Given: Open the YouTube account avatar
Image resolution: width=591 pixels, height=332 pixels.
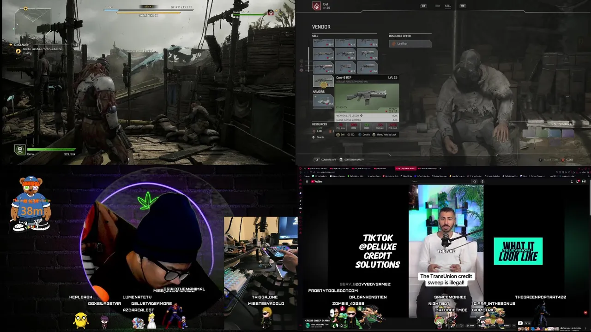Looking at the screenshot, I should point(584,181).
